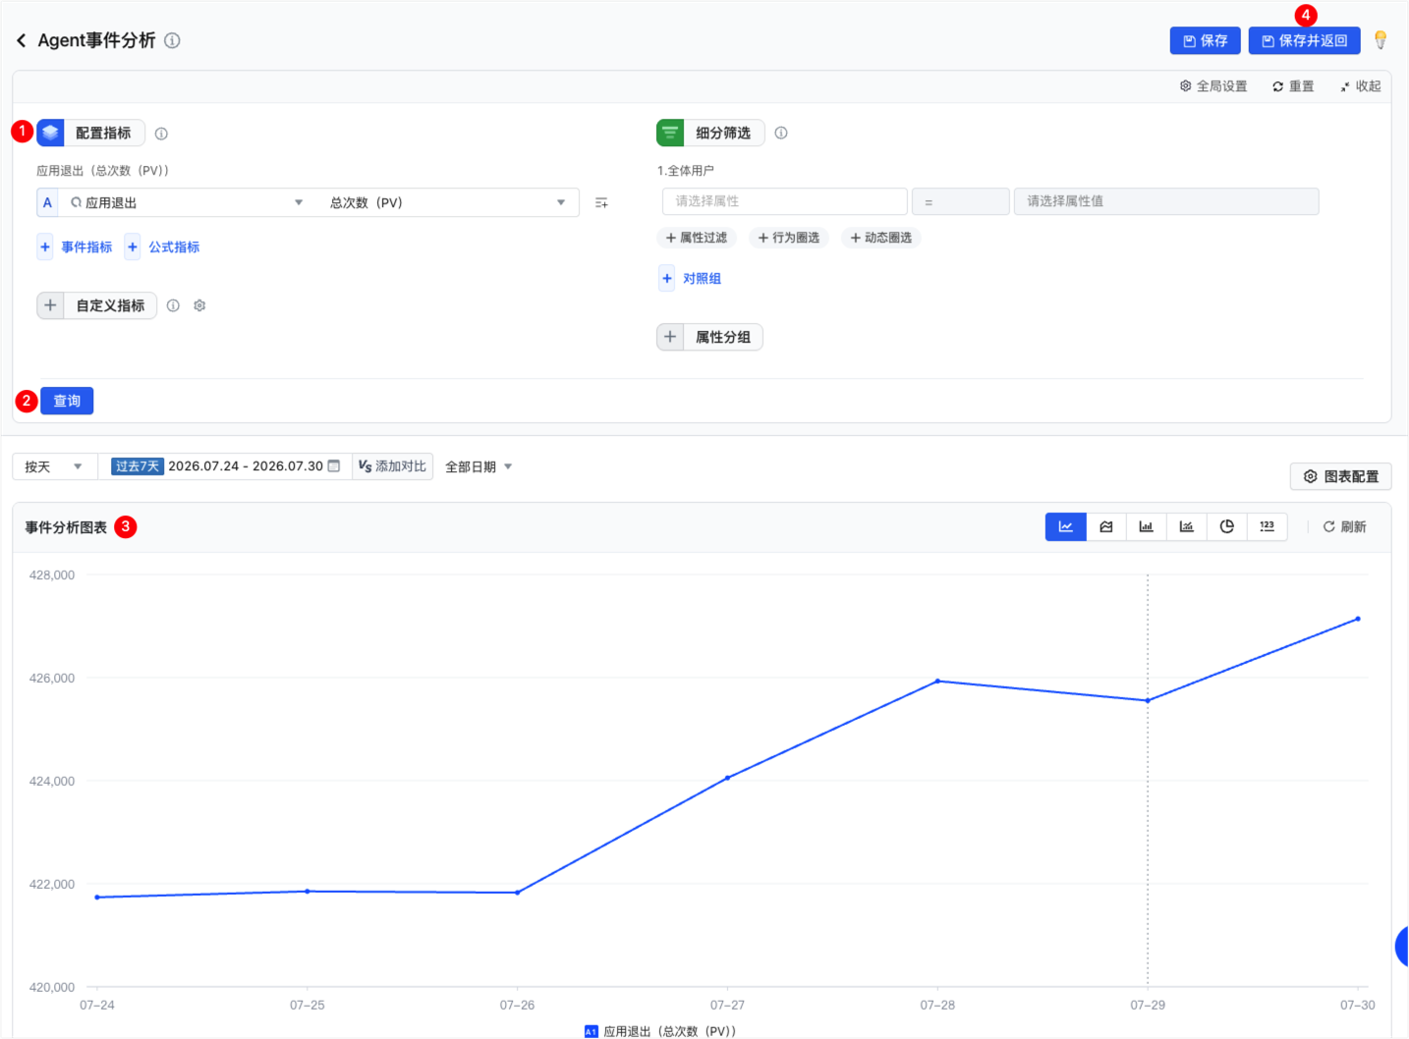This screenshot has width=1409, height=1039.
Task: Click the 保存 button
Action: [x=1205, y=40]
